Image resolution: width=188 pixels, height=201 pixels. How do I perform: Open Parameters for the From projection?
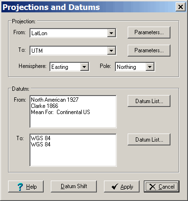[x=149, y=32]
